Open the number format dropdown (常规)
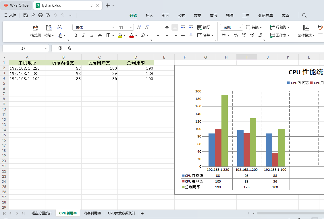This screenshot has height=219, width=324. pyautogui.click(x=240, y=27)
